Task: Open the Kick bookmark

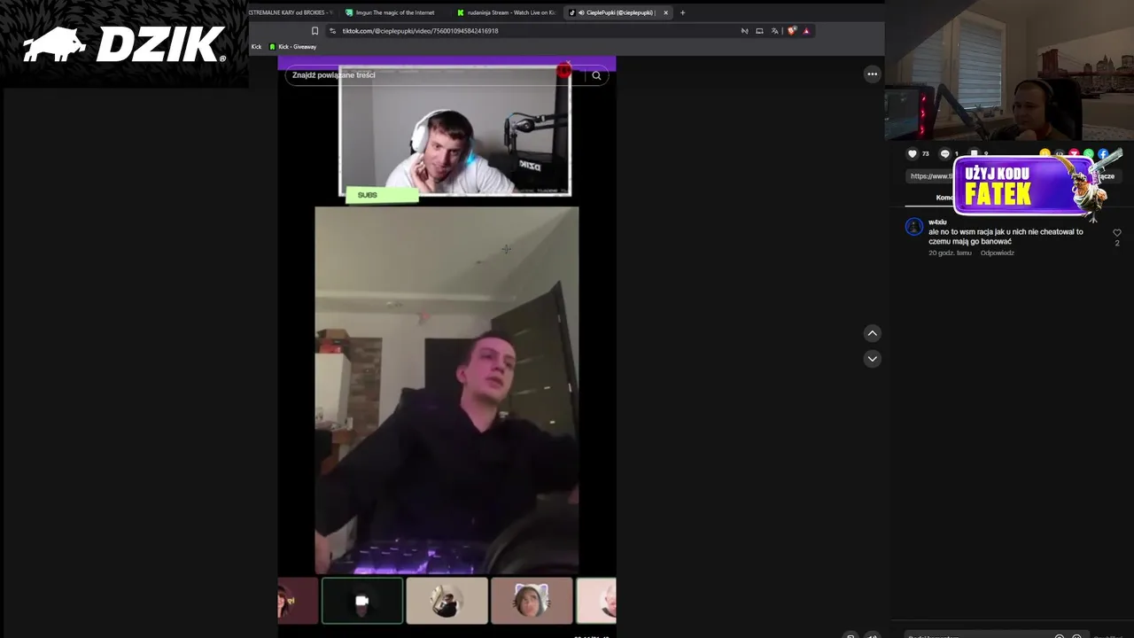Action: [x=256, y=47]
